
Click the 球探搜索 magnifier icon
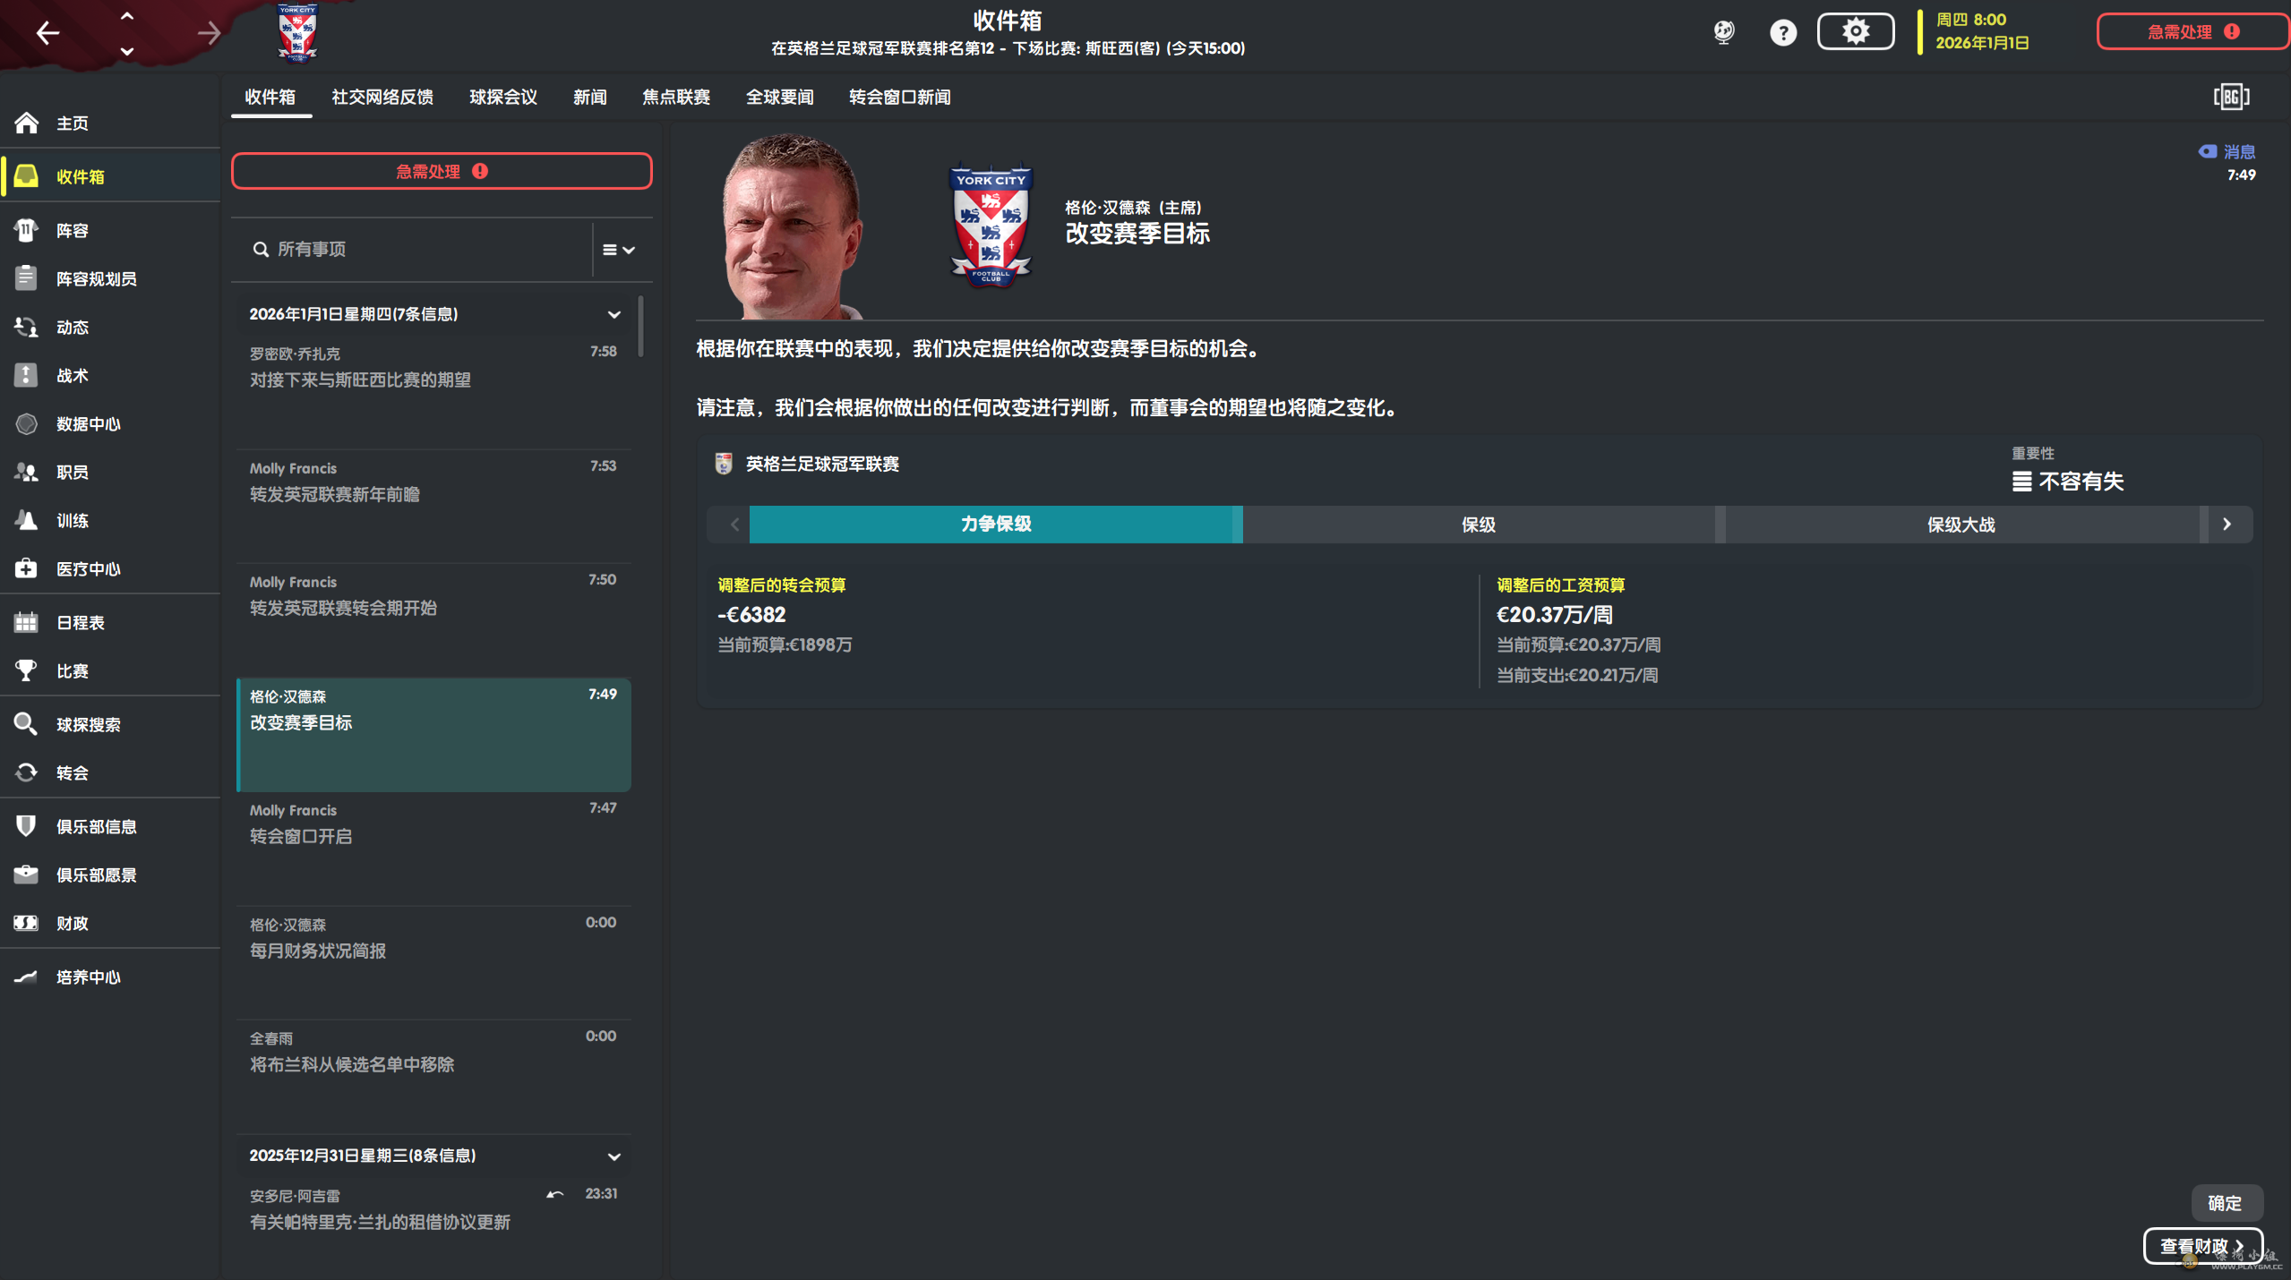coord(26,724)
